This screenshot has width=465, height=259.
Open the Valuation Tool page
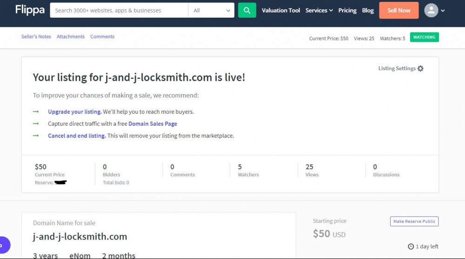[281, 10]
